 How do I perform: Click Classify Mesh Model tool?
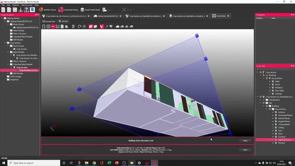pos(90,10)
